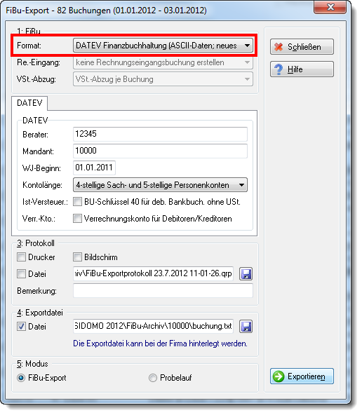
Task: Click the WJ-Beginn date field
Action: click(x=94, y=168)
